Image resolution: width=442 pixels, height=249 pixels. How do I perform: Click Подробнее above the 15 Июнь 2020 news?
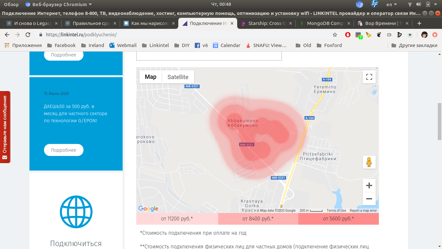point(64,55)
